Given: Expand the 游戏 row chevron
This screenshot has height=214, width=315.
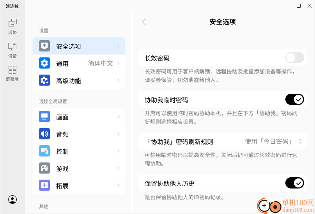Looking at the screenshot, I should coord(119,168).
